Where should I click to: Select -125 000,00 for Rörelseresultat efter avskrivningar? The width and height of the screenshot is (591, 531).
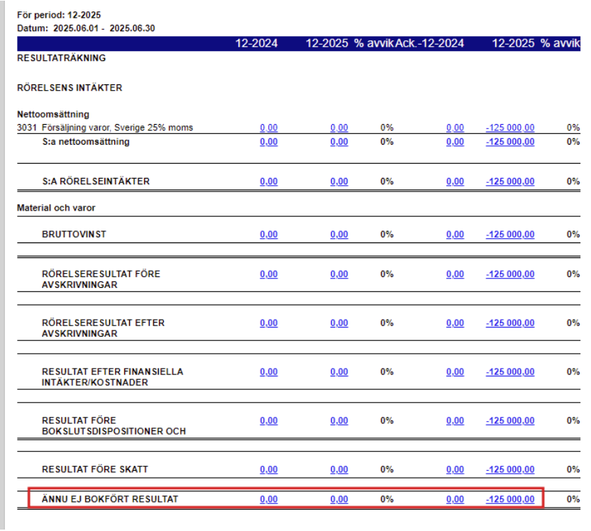click(x=509, y=323)
